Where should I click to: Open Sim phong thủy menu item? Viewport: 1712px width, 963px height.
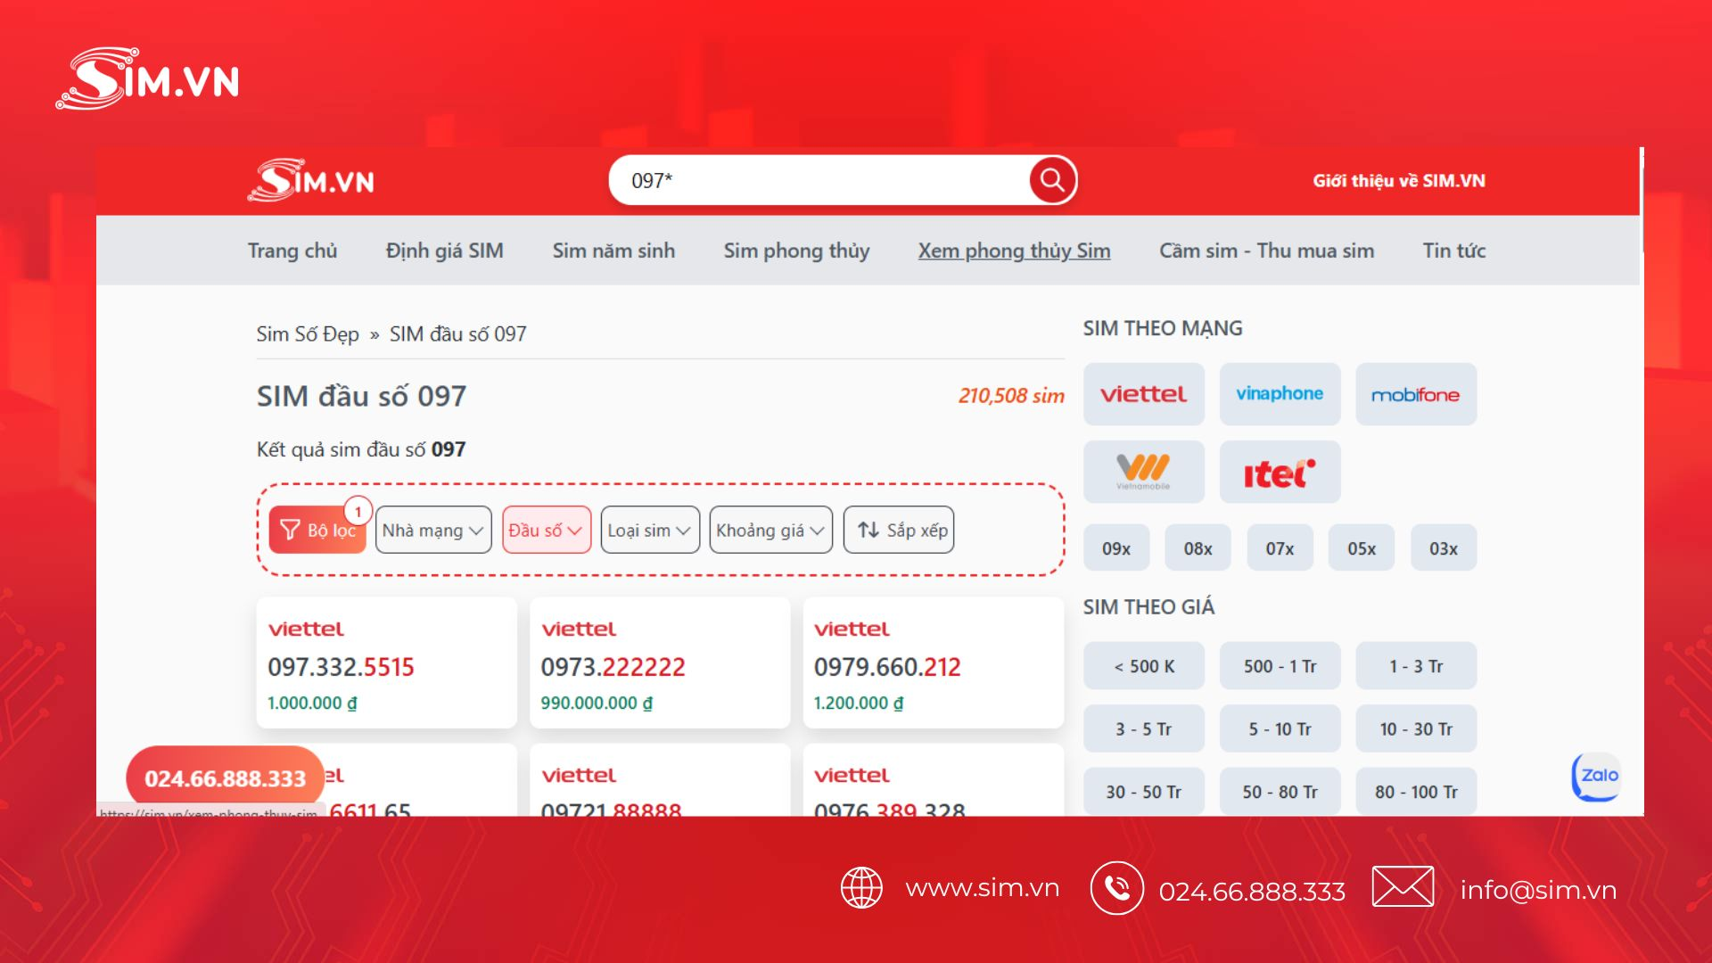[796, 251]
